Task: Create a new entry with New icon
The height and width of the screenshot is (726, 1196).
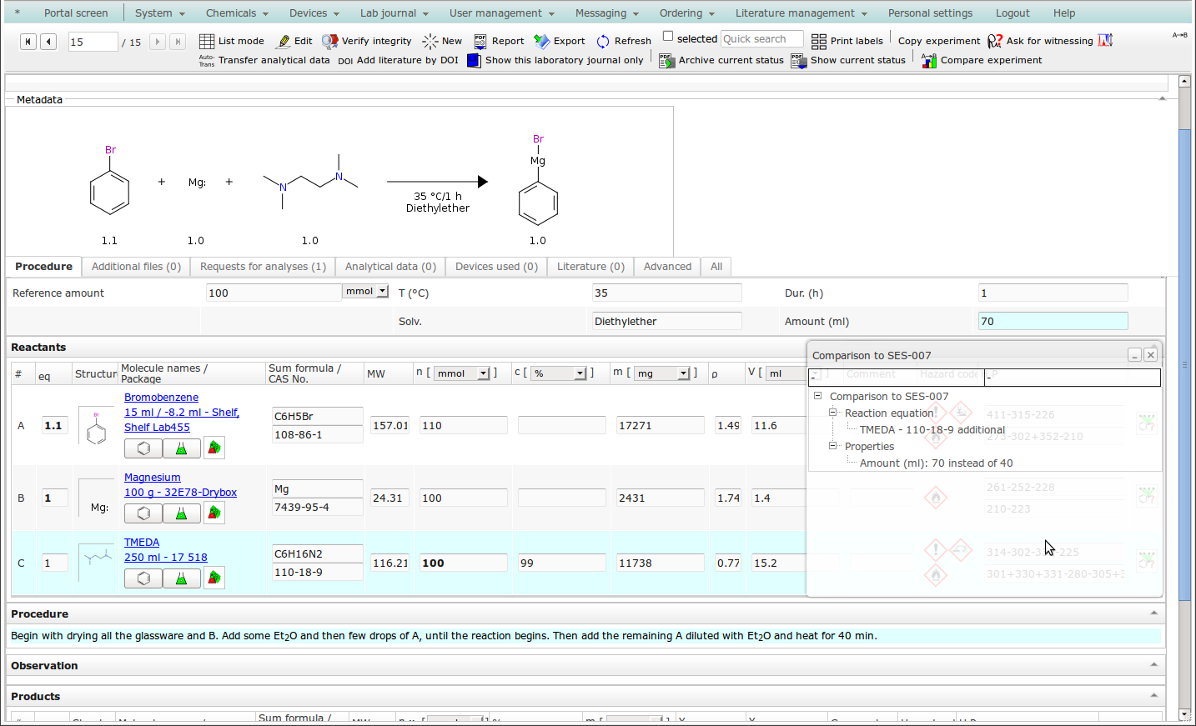Action: pyautogui.click(x=430, y=41)
